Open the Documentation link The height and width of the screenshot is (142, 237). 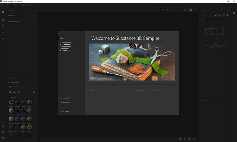point(65,102)
